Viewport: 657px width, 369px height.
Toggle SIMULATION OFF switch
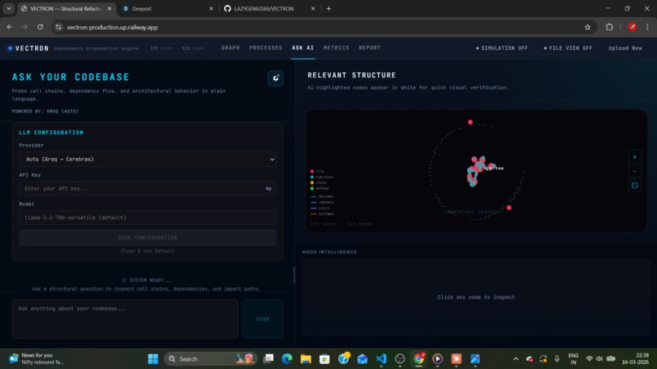(501, 48)
